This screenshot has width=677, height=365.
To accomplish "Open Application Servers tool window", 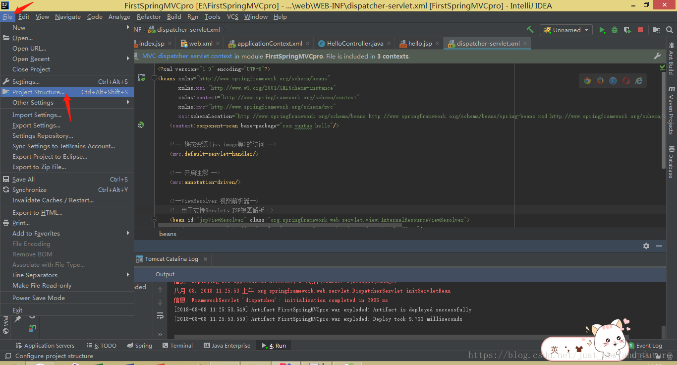I will [45, 346].
